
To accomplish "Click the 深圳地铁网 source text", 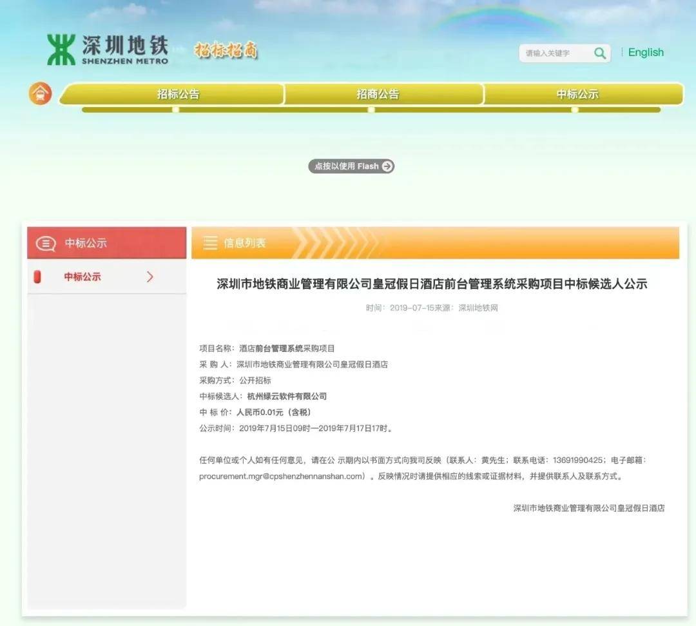I will click(478, 308).
